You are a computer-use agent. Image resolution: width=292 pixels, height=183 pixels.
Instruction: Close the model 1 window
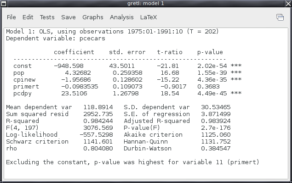[288, 4]
